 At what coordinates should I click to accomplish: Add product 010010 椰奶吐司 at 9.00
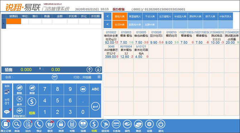click(x=172, y=37)
